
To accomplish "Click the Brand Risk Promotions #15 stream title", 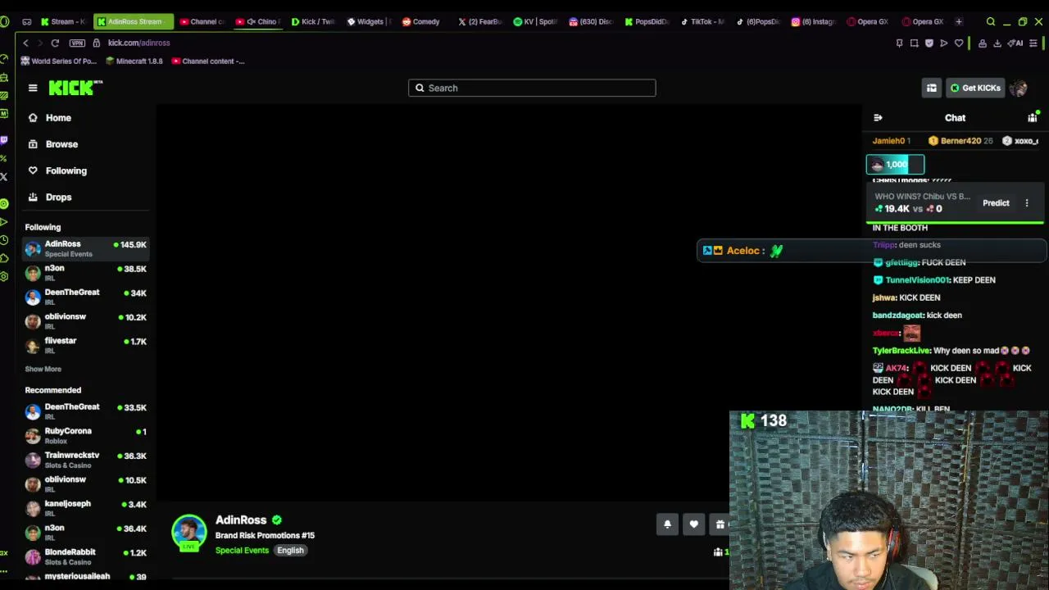I will [x=265, y=536].
